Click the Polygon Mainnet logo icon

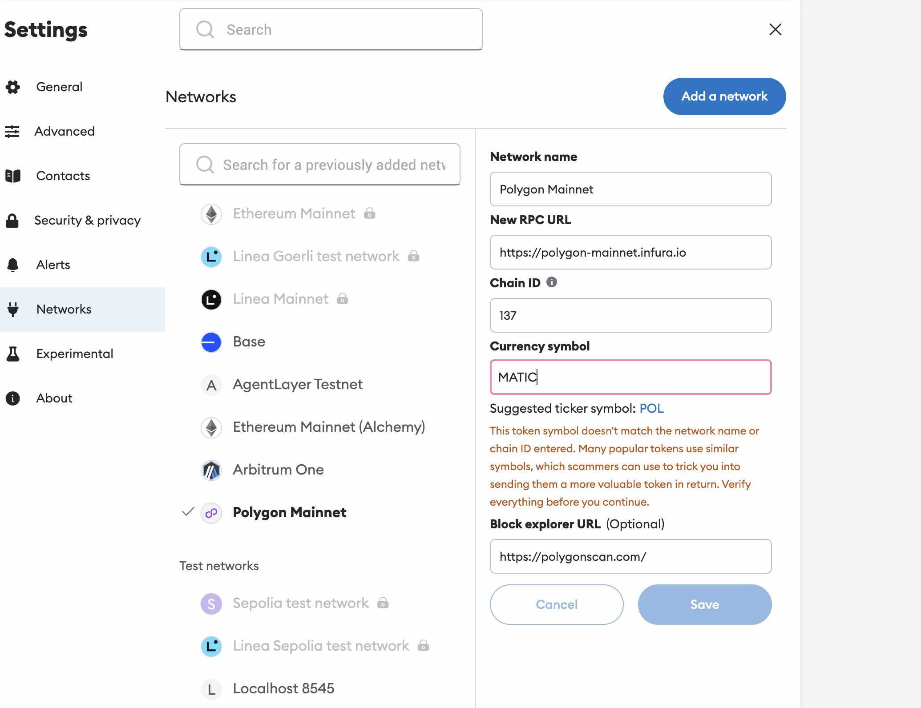[211, 513]
